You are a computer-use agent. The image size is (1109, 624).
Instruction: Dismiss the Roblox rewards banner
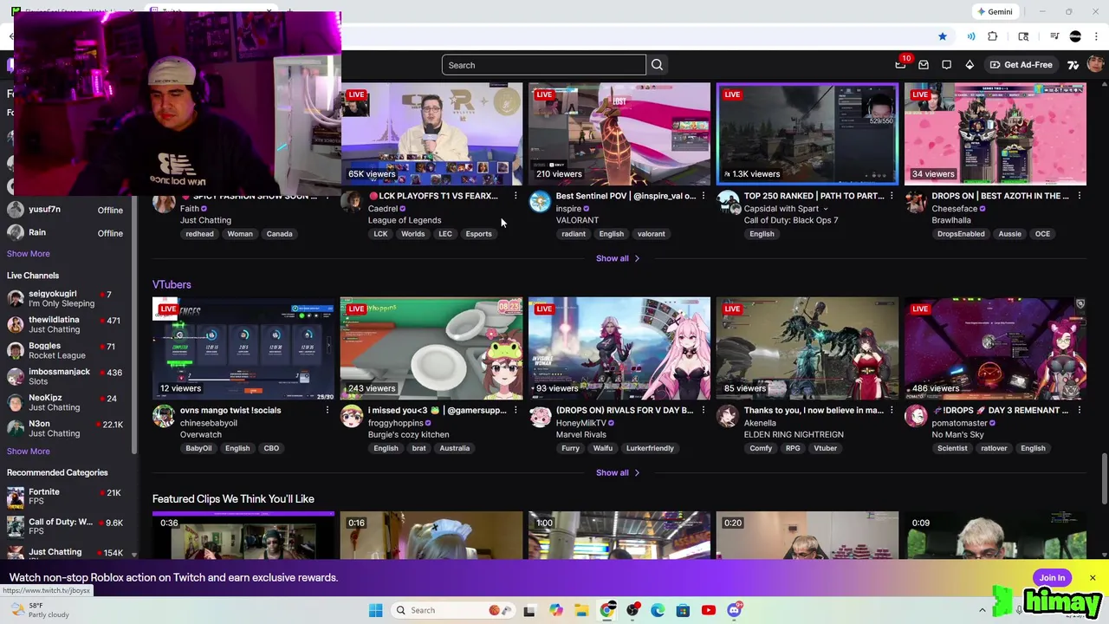(1093, 578)
